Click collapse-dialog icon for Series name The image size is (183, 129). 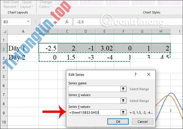click(123, 89)
